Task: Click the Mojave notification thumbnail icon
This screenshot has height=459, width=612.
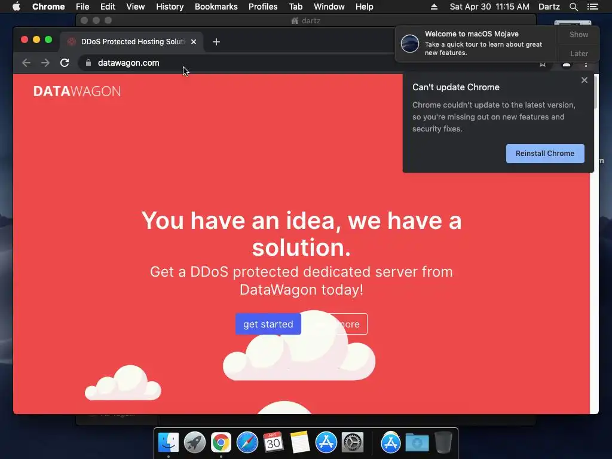Action: click(x=410, y=43)
